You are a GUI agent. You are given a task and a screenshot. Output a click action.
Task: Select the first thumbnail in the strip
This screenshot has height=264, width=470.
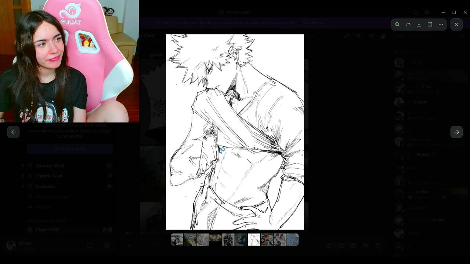[177, 239]
